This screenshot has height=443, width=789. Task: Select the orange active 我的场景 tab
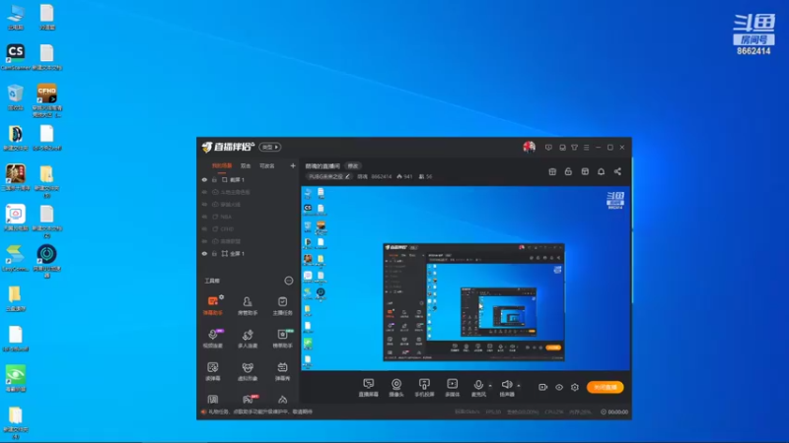point(222,165)
